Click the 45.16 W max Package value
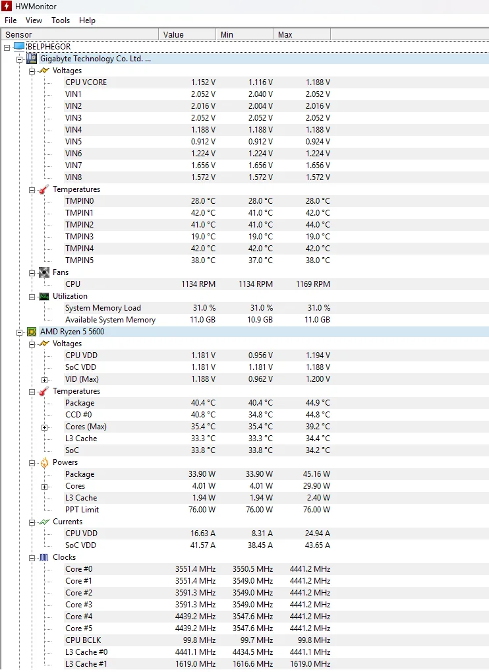This screenshot has height=672, width=489. coord(316,474)
